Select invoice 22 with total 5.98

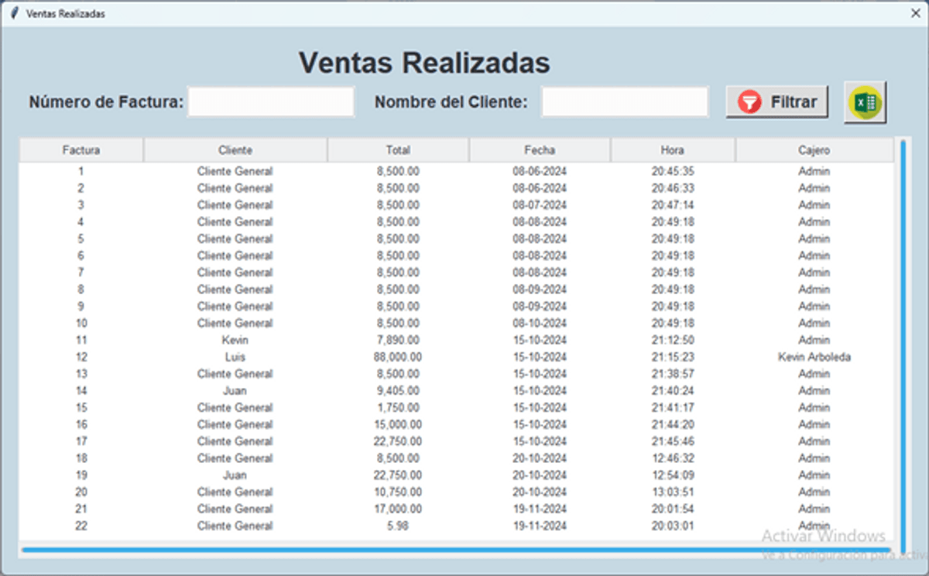click(398, 526)
